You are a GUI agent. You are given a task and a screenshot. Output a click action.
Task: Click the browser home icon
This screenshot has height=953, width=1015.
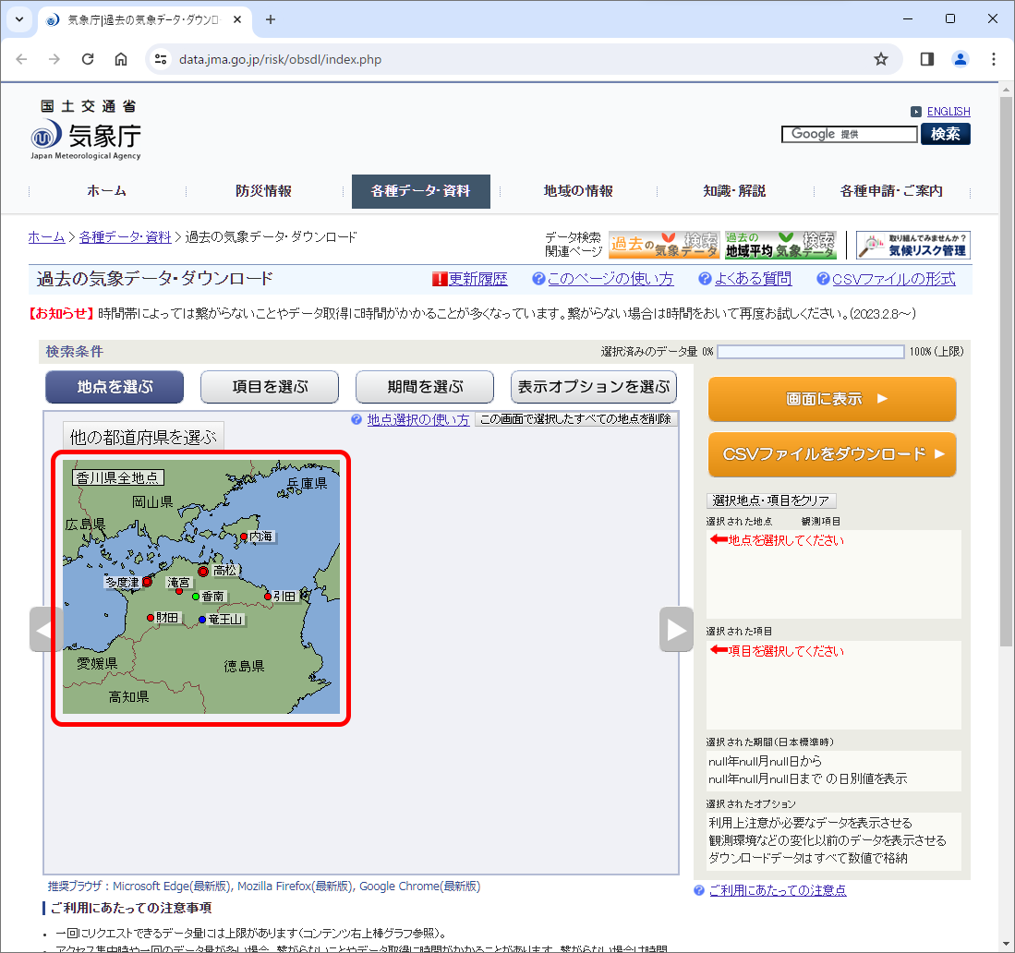121,59
